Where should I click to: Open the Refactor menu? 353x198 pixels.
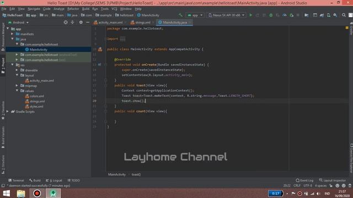[73, 9]
